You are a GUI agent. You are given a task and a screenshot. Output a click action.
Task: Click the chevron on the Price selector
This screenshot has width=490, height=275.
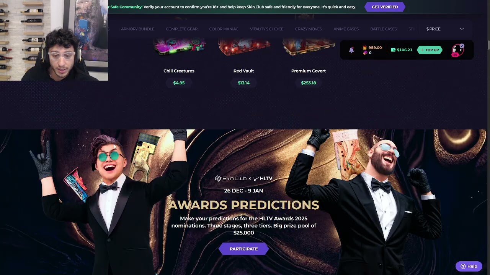tap(462, 29)
